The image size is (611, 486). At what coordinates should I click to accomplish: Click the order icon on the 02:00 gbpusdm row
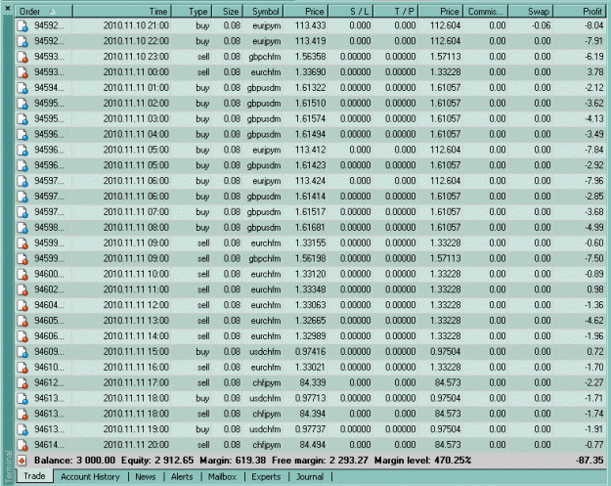coord(22,104)
